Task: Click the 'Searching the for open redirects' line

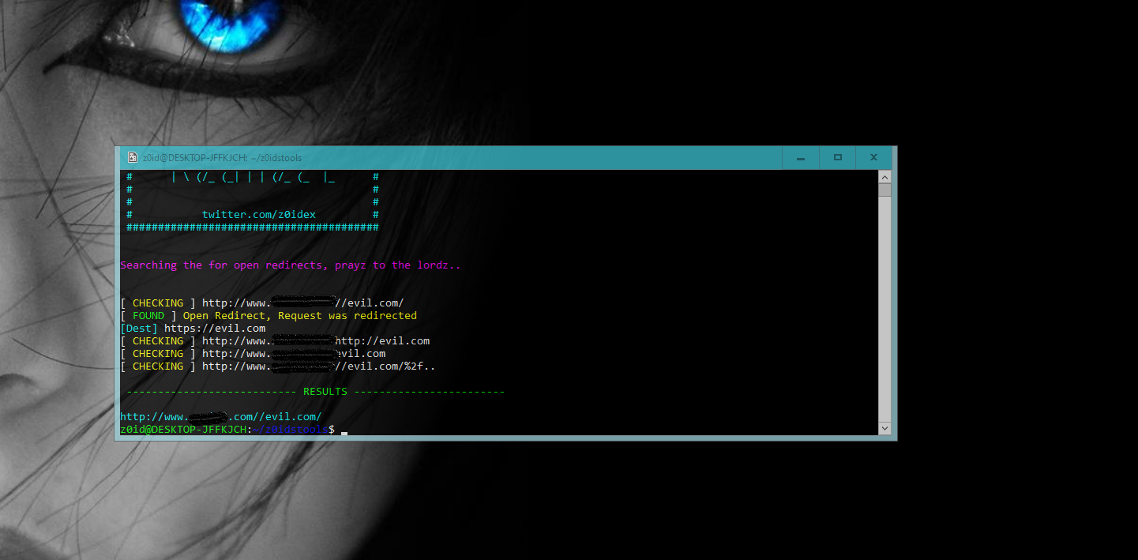Action: click(x=291, y=265)
